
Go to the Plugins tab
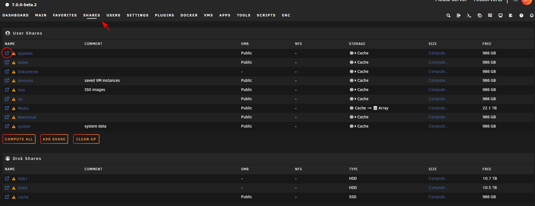164,15
